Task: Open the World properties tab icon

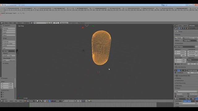Action: tap(186, 28)
